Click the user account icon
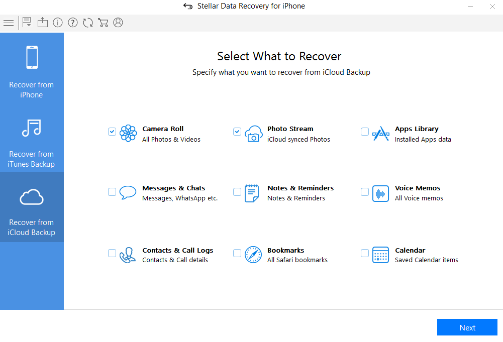503x342 pixels. coord(118,22)
